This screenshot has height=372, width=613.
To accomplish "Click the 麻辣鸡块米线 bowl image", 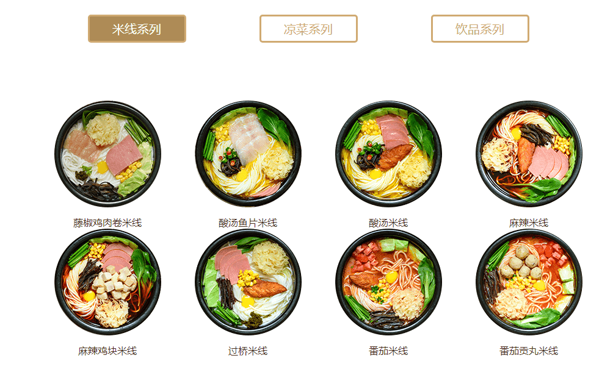I will pos(107,282).
